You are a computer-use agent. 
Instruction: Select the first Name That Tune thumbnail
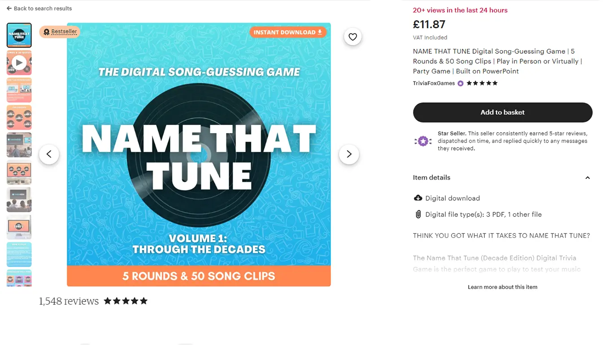19,35
